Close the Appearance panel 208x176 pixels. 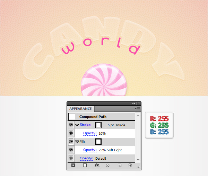tap(139, 103)
